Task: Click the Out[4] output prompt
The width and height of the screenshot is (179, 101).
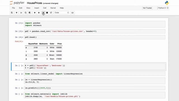Action: click(x=19, y=41)
